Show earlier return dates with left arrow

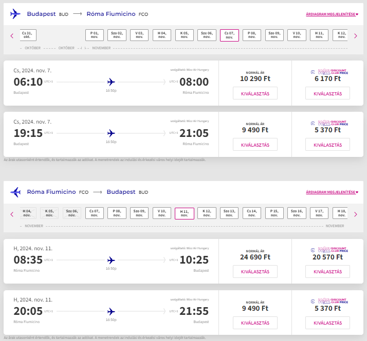click(12, 214)
